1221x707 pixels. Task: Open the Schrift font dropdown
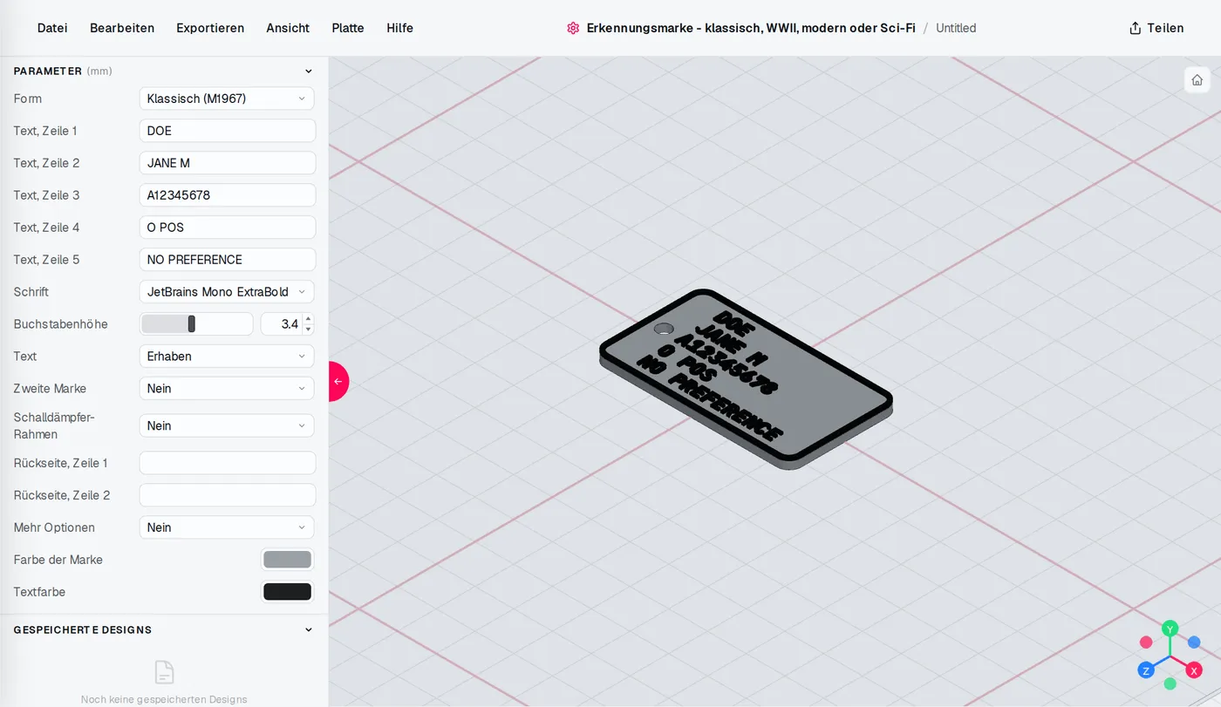click(x=227, y=292)
